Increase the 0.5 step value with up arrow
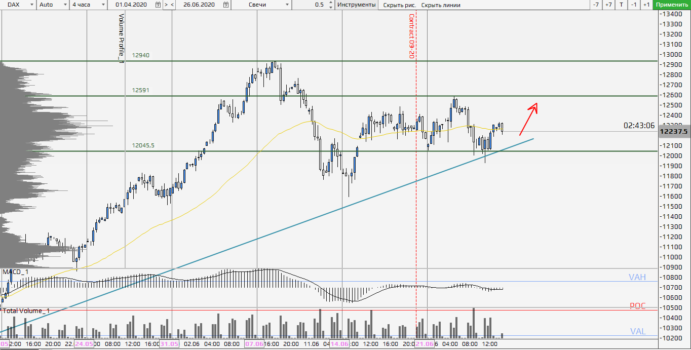The width and height of the screenshot is (691, 350). [331, 3]
